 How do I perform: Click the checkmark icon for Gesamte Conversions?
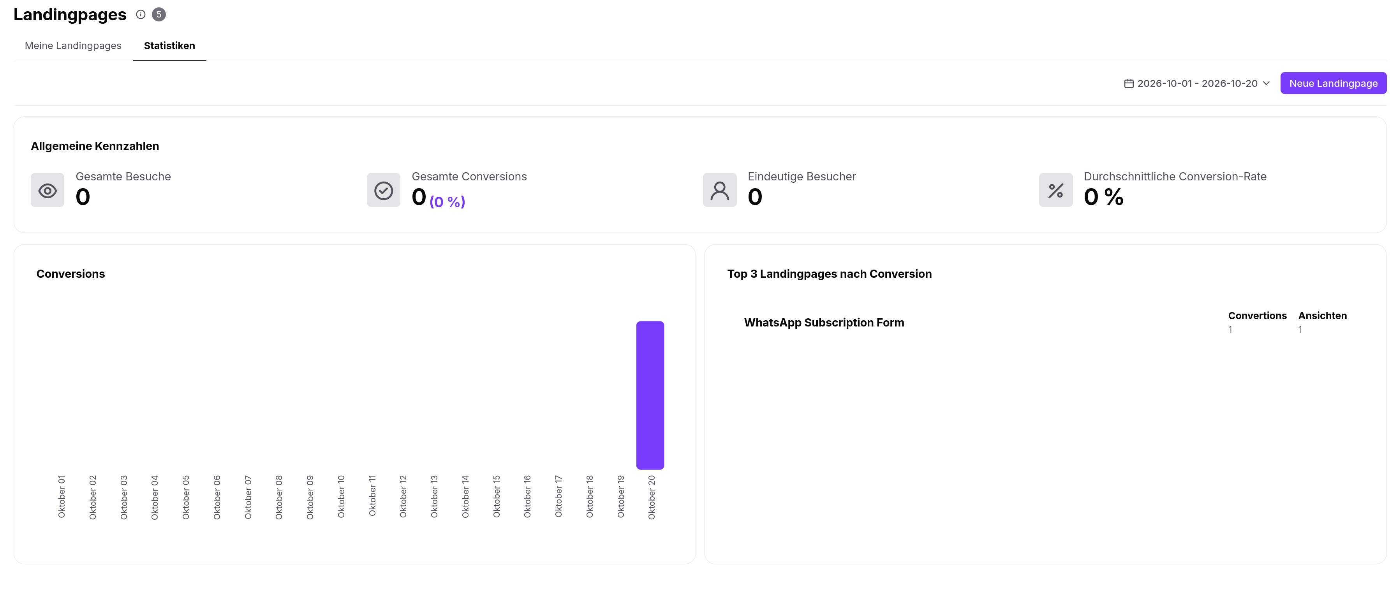point(384,190)
